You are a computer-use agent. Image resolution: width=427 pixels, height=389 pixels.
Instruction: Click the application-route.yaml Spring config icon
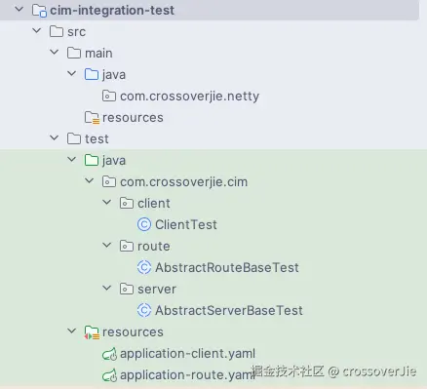(109, 375)
